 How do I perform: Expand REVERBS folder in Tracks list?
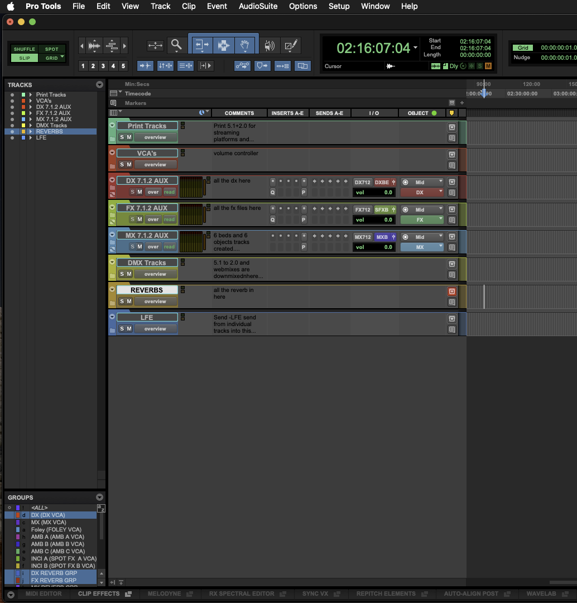point(31,132)
